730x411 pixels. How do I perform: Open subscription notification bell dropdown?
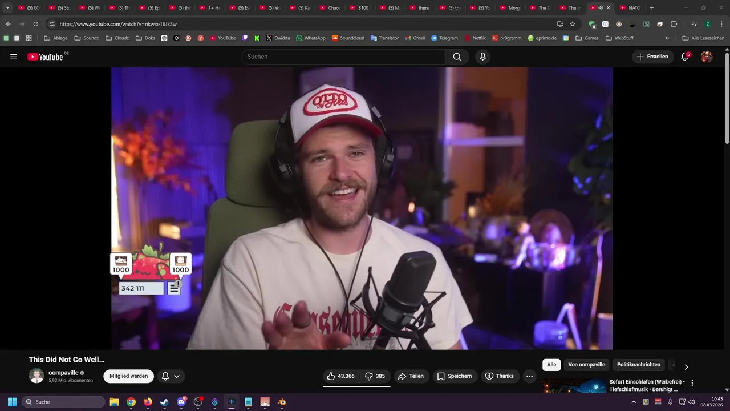click(171, 376)
